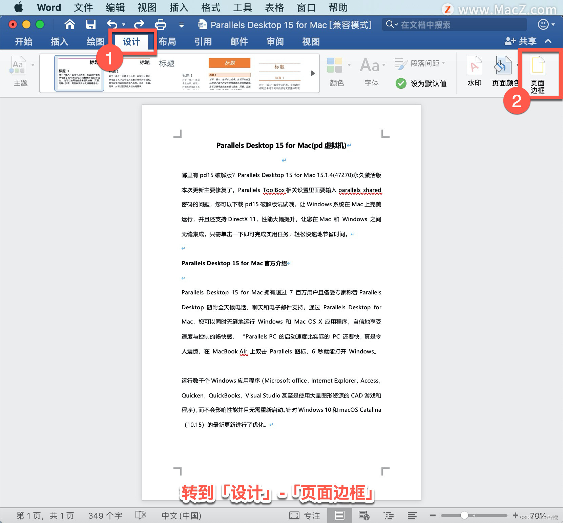This screenshot has height=523, width=563.
Task: Click the zoom slider handle
Action: (464, 516)
